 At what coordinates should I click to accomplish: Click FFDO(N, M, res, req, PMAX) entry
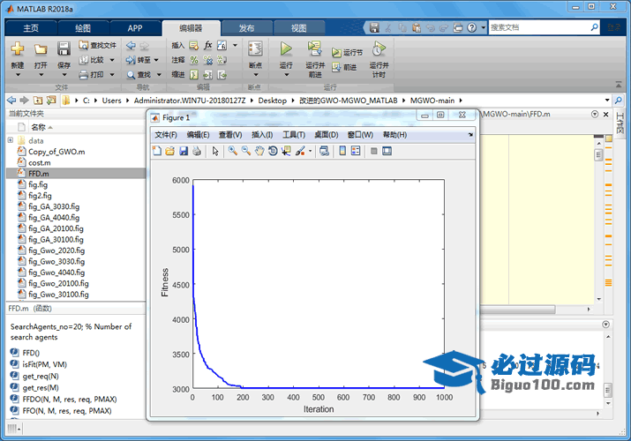coord(70,400)
